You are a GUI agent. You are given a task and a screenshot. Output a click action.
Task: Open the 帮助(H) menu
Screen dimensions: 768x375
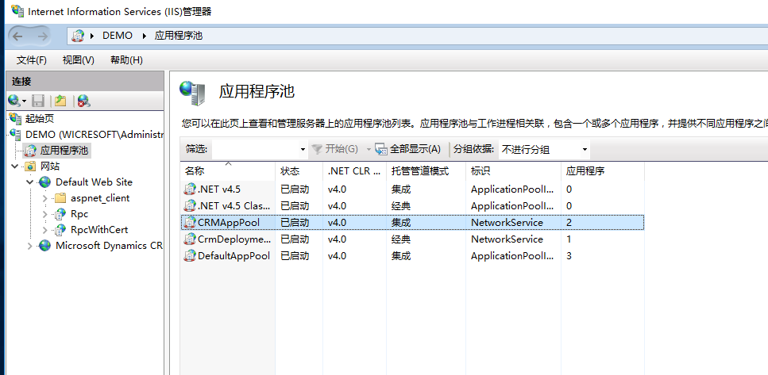click(126, 60)
